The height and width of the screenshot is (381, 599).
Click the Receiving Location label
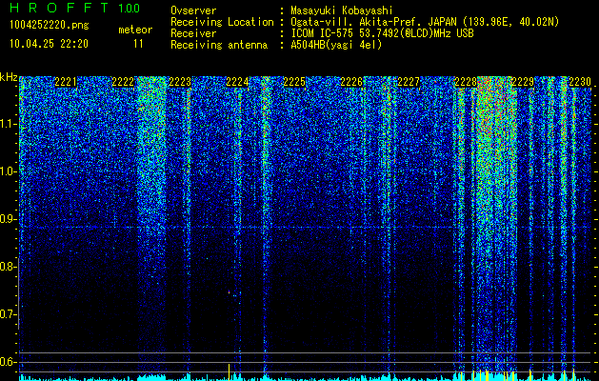click(x=222, y=22)
